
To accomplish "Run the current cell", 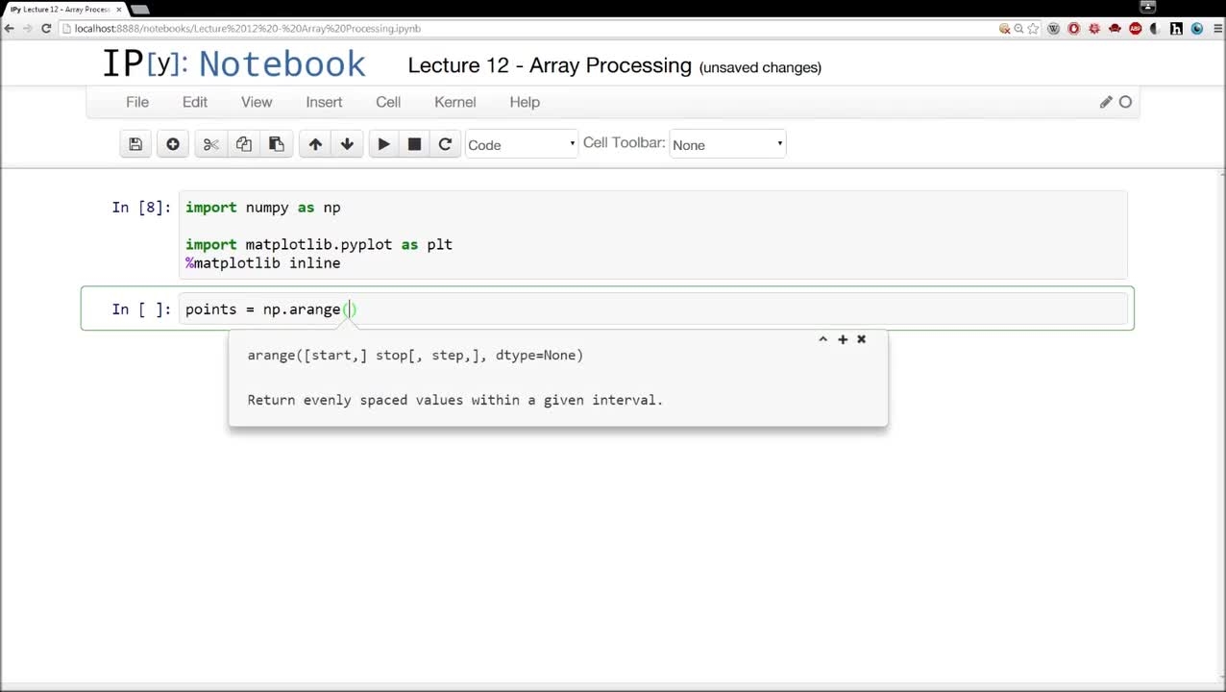I will pyautogui.click(x=383, y=144).
